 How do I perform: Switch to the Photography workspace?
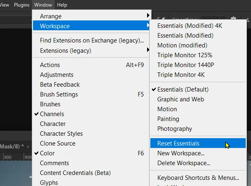[198, 129]
